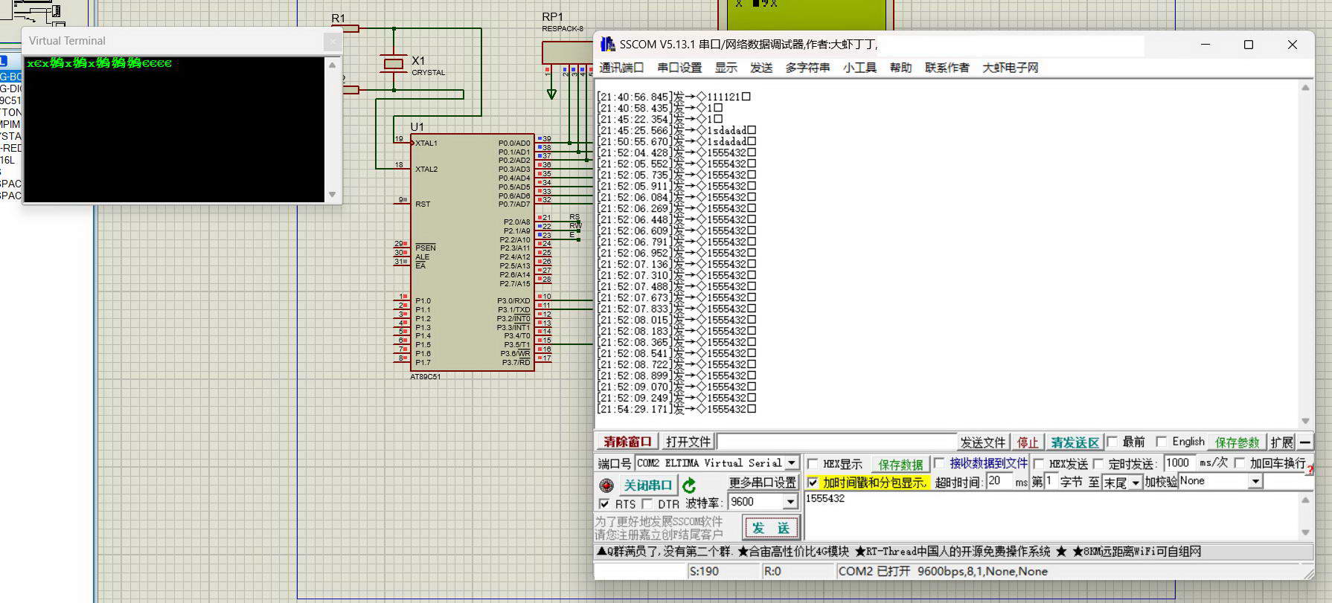The width and height of the screenshot is (1332, 603).
Task: Enable the English language checkbox
Action: click(x=1161, y=442)
